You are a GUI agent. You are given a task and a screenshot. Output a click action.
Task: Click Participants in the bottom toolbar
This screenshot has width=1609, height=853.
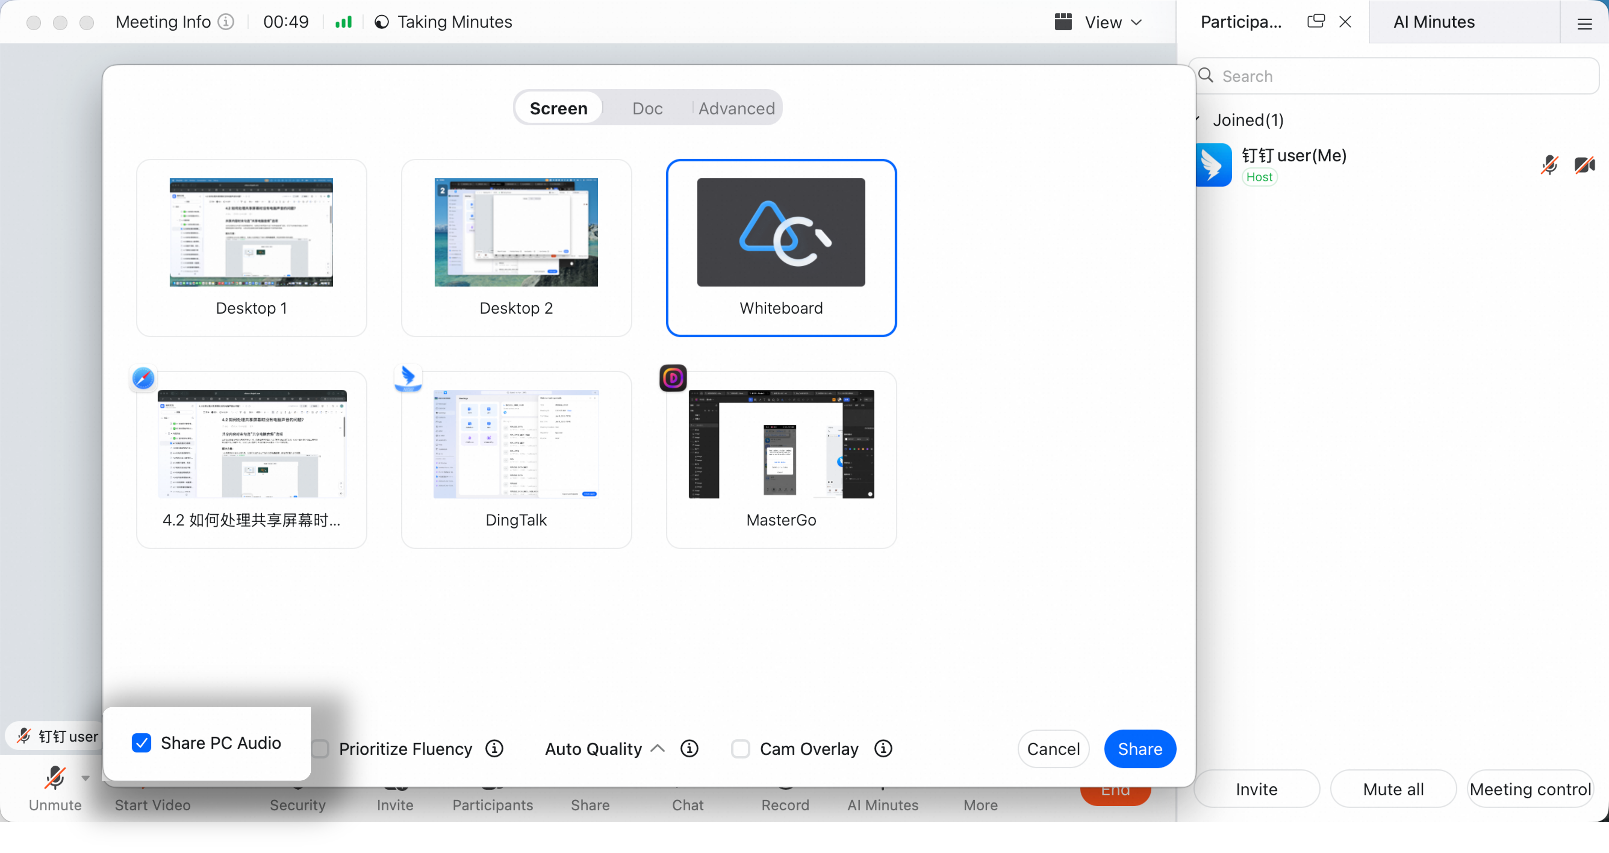(492, 805)
